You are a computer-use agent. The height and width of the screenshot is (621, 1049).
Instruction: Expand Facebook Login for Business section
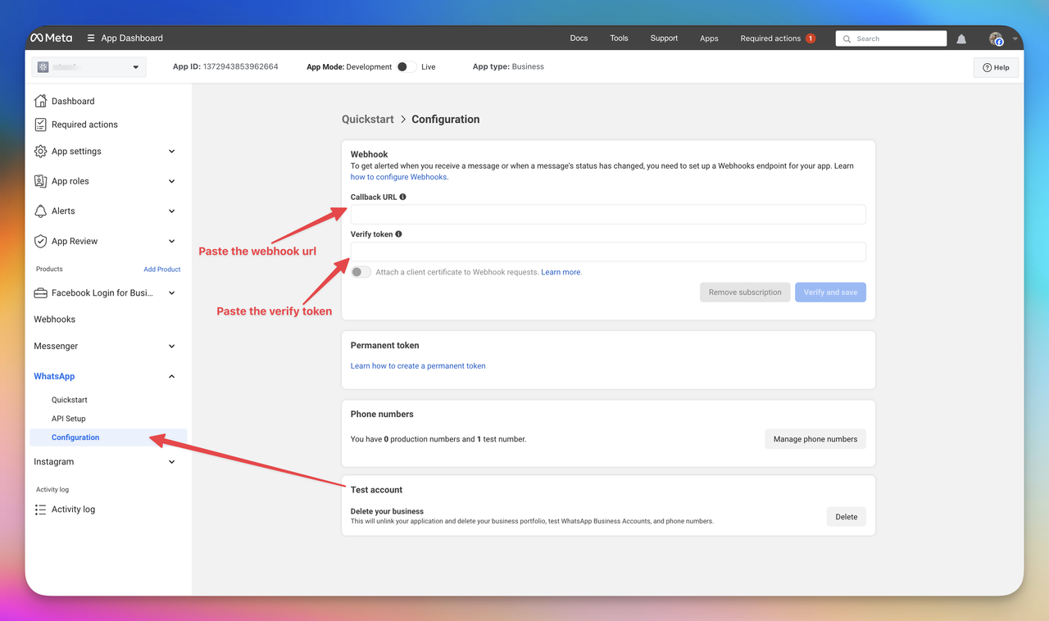point(171,292)
